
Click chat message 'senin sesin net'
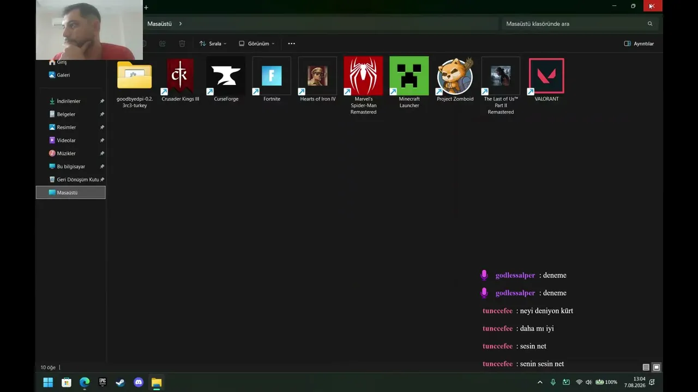(x=541, y=364)
